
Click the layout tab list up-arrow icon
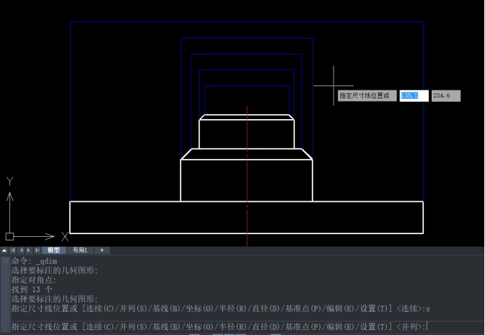click(x=4, y=250)
